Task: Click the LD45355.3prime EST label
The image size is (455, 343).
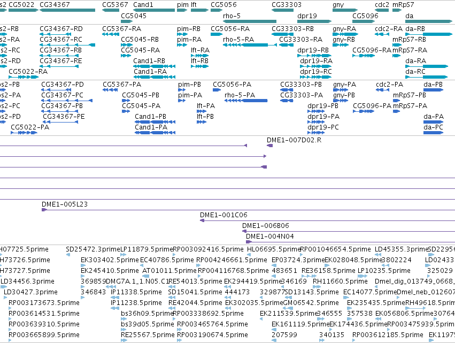Action: [402, 249]
